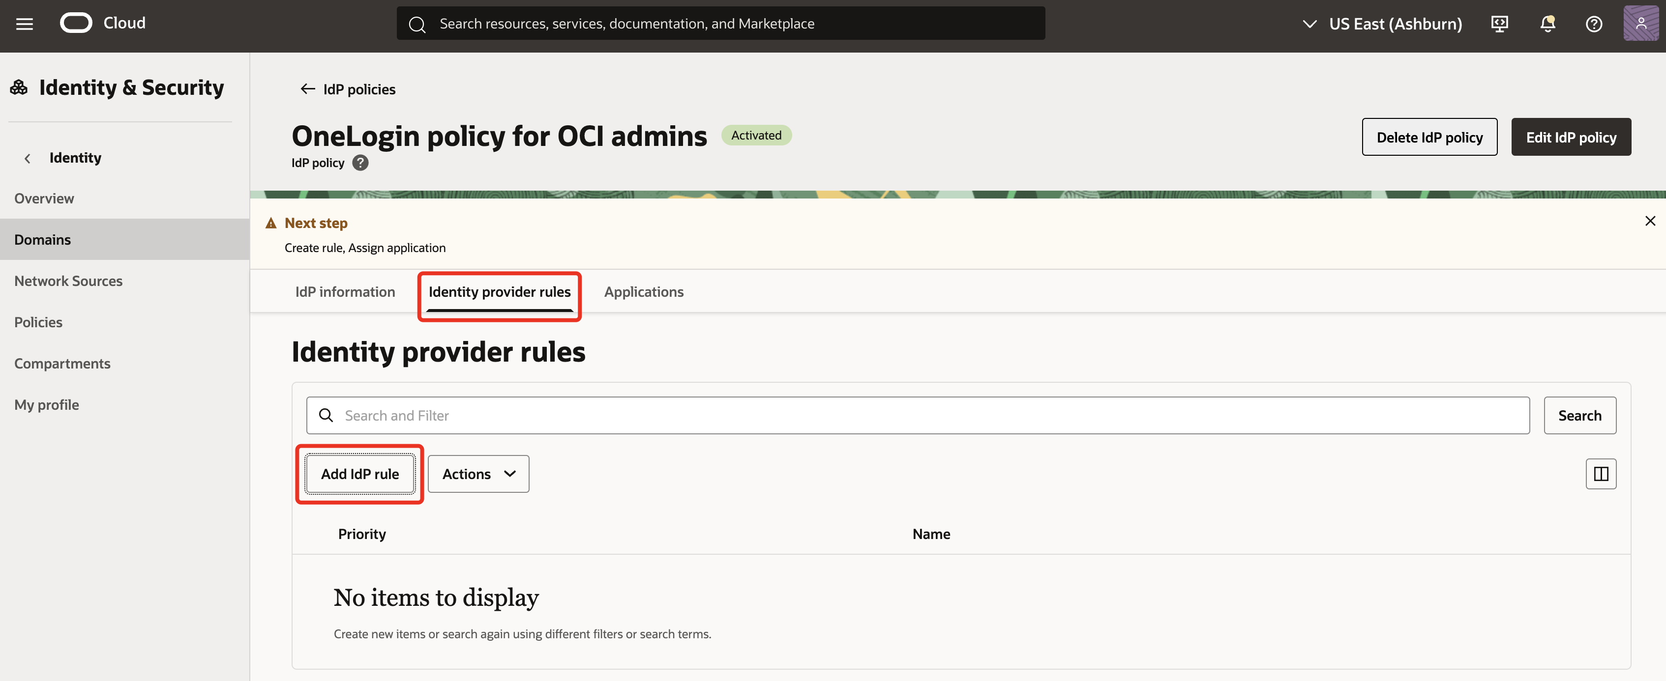Viewport: 1666px width, 681px height.
Task: Switch to the Applications tab
Action: point(644,291)
